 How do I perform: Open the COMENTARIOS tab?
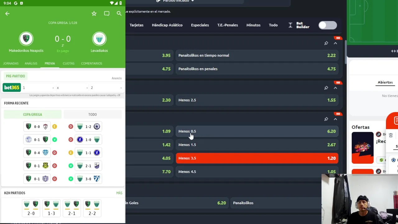tap(91, 63)
